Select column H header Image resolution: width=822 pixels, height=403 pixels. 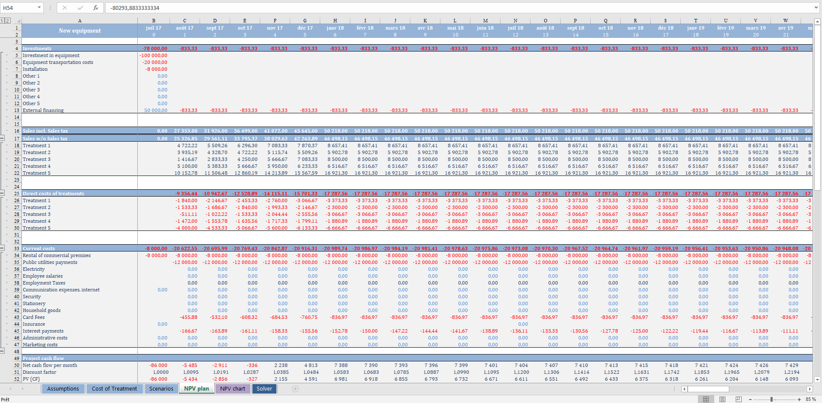[335, 21]
